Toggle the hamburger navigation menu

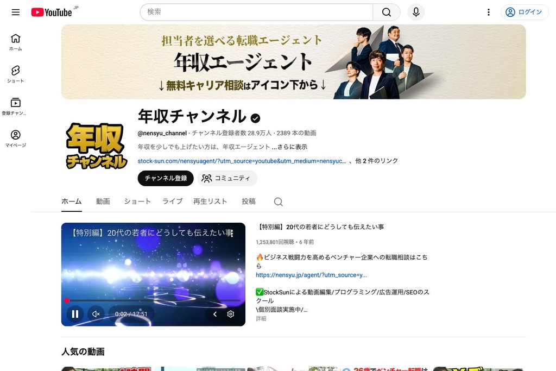pos(15,12)
